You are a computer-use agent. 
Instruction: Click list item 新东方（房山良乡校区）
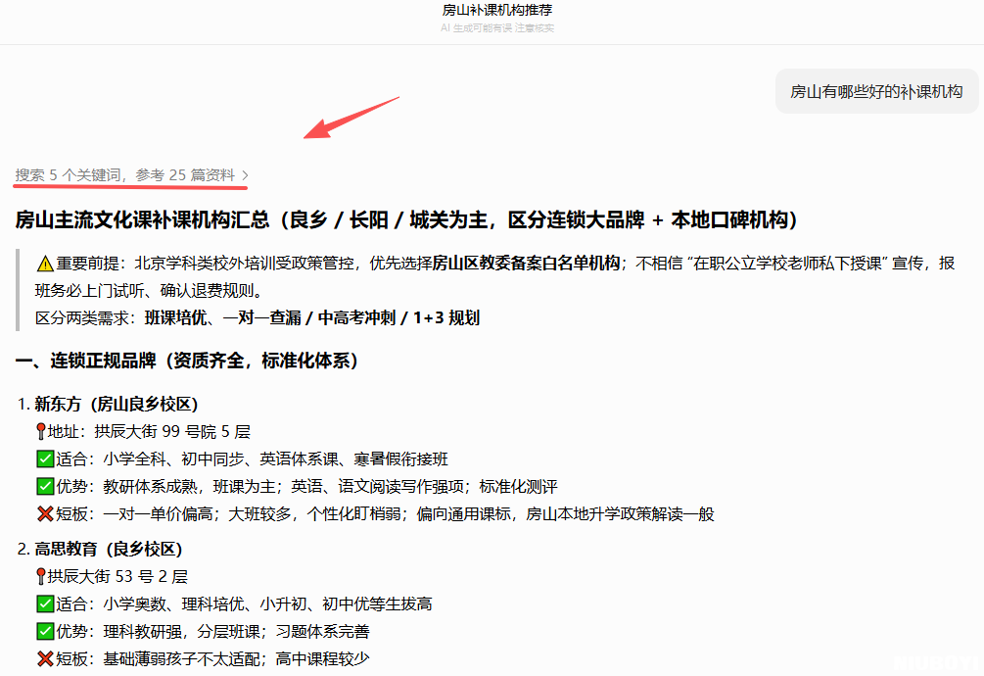117,405
